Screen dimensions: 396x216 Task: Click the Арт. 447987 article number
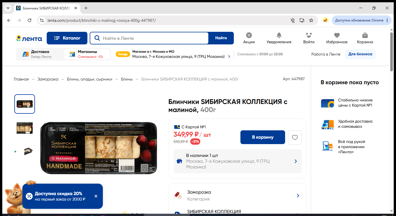[x=294, y=79]
